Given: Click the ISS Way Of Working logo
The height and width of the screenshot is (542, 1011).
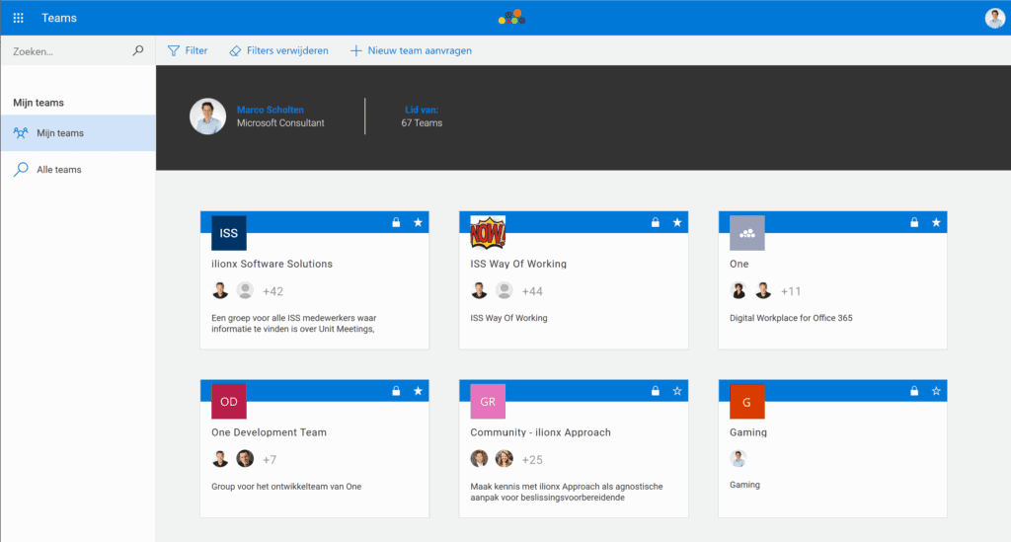Looking at the screenshot, I should [488, 233].
